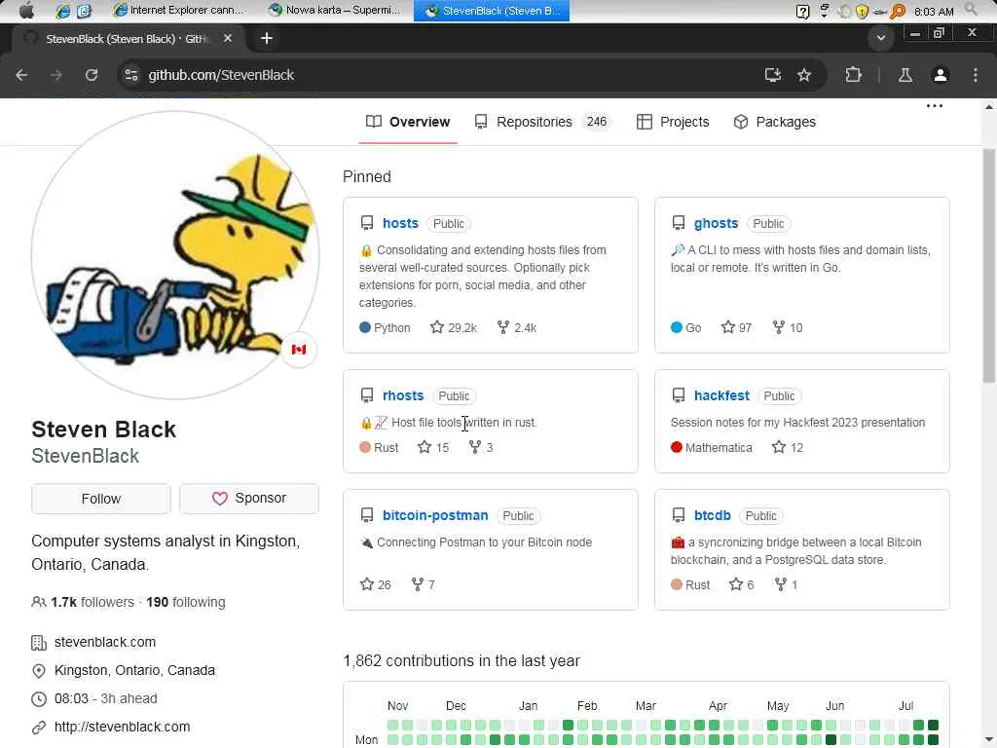Click the clock showing 8:03 AM

click(x=934, y=12)
